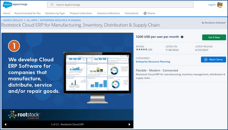The height and width of the screenshot is (130, 228).
Task: Click the Get It Now button
Action: 214,38
